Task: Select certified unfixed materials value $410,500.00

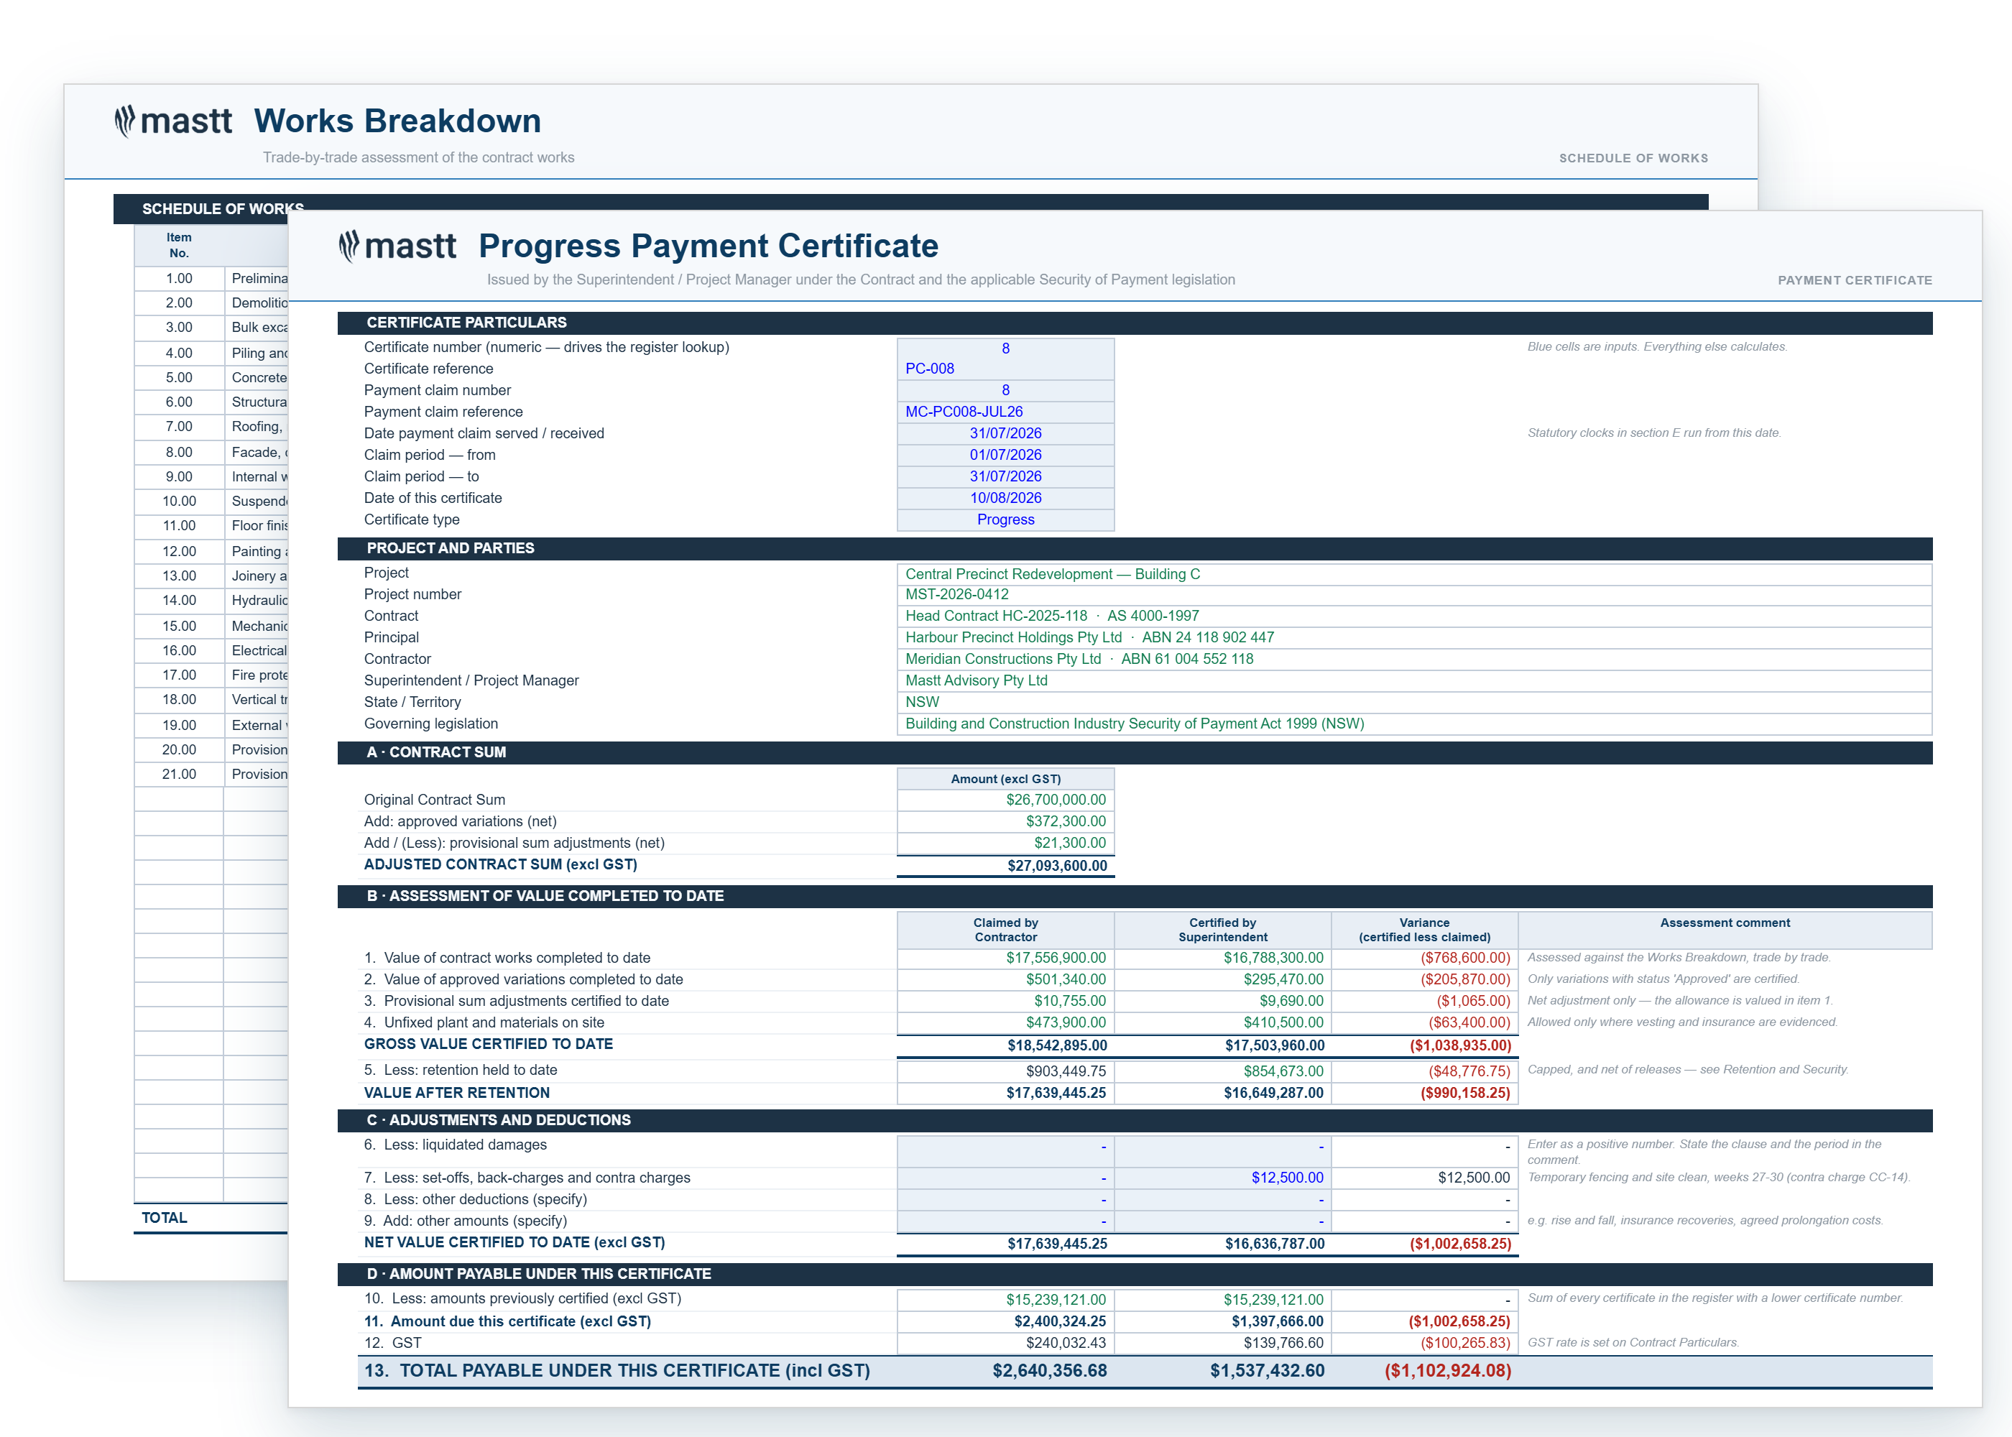Action: (x=1223, y=1023)
